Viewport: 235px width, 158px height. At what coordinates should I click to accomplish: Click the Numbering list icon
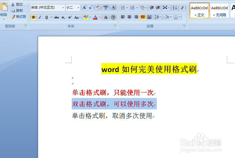click(x=132, y=8)
